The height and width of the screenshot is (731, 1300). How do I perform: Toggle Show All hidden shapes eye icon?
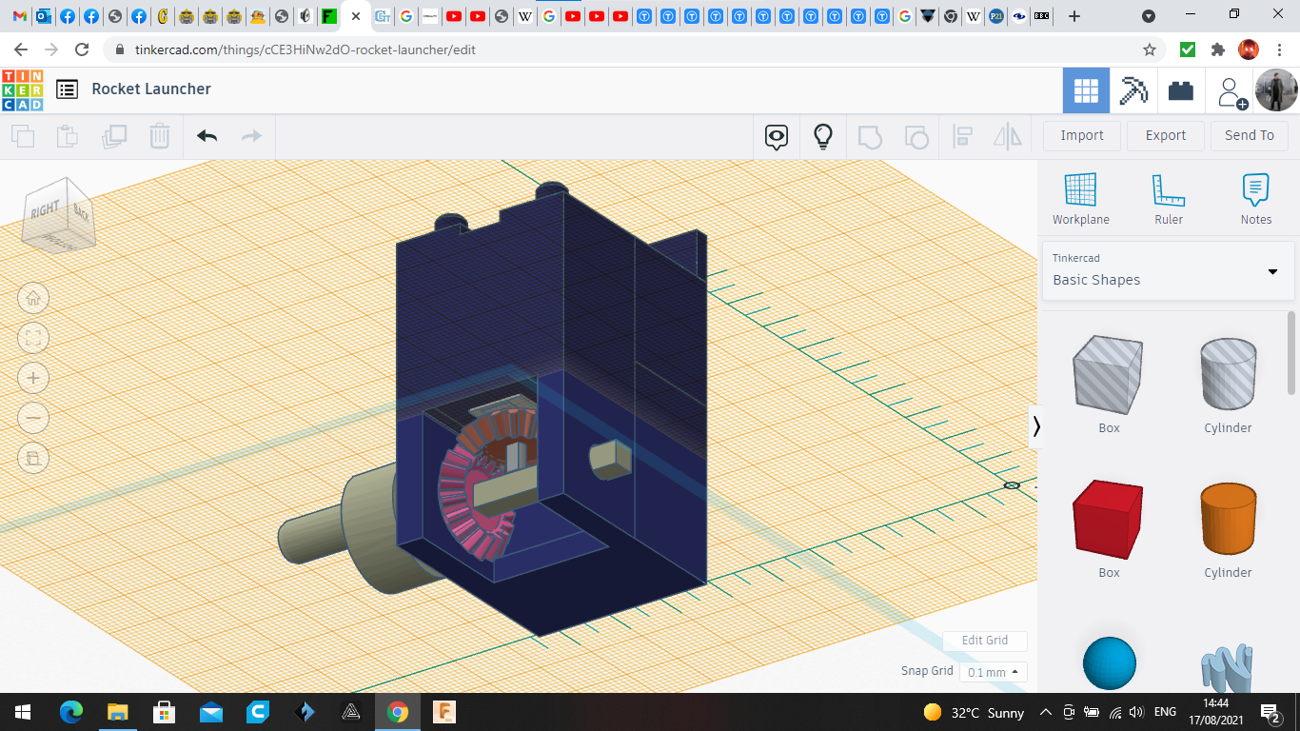777,136
